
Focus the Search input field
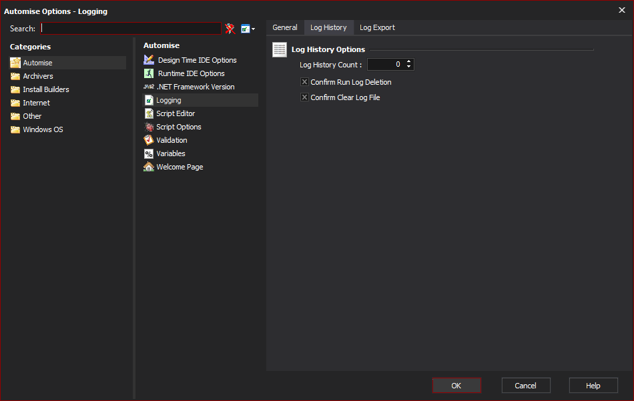(131, 28)
